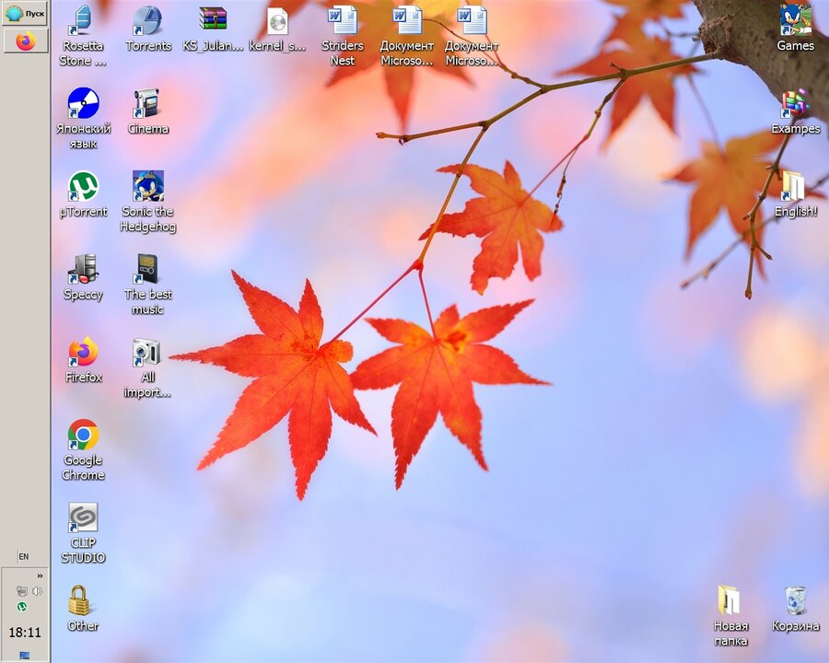This screenshot has height=663, width=829.
Task: Select the Torrents desktop shortcut
Action: tap(147, 20)
